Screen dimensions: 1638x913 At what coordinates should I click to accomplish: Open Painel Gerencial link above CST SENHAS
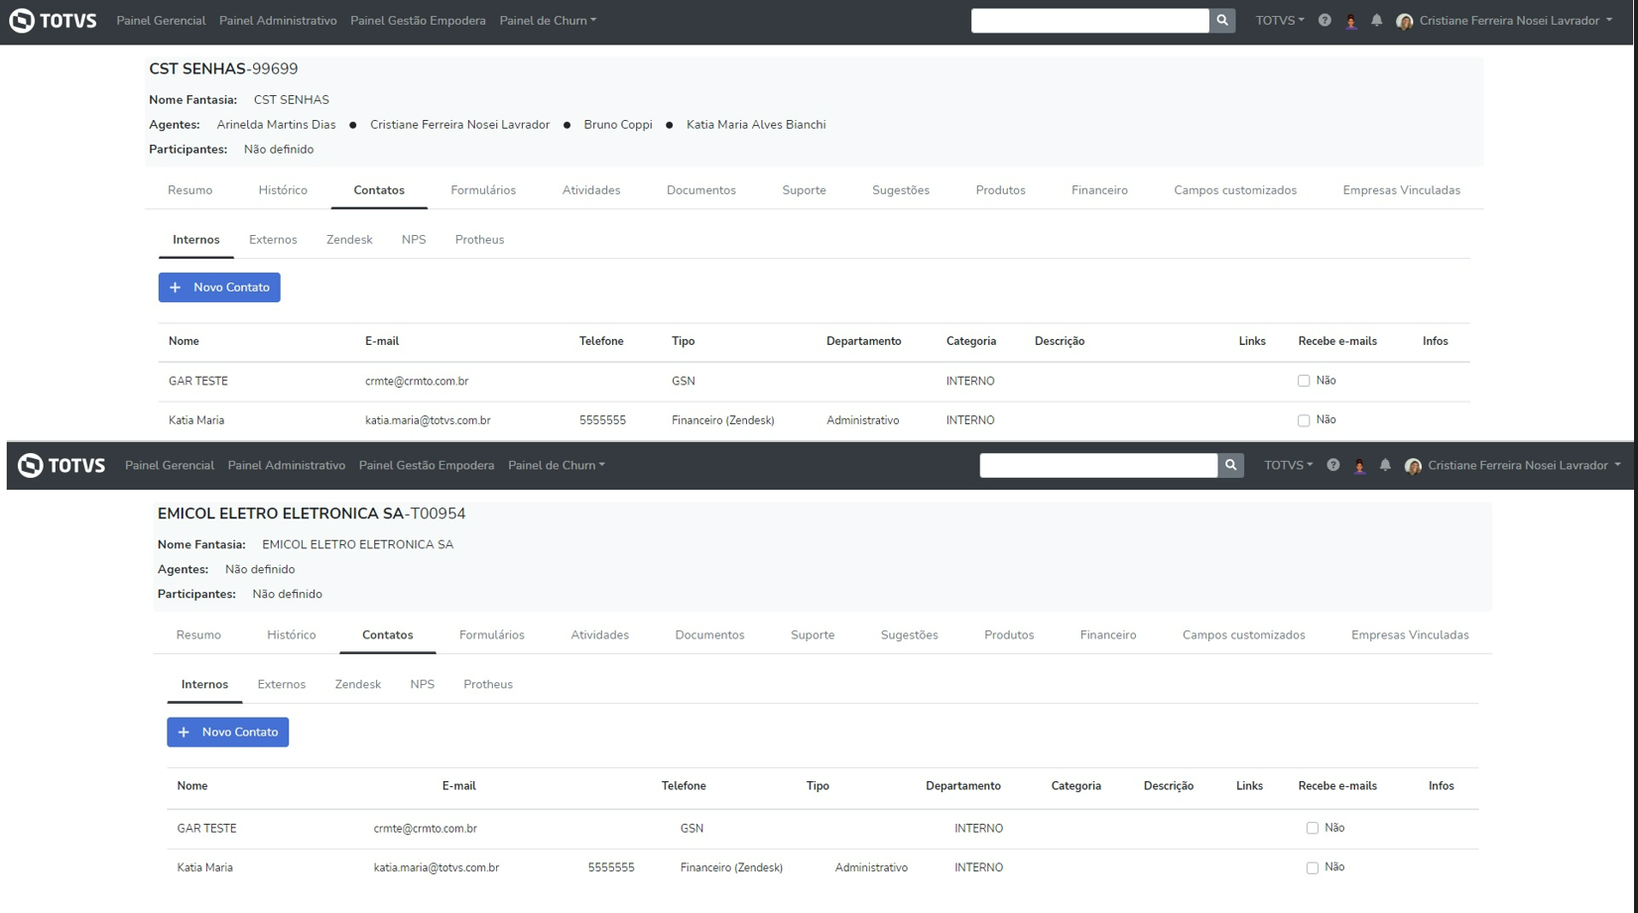[x=161, y=21]
